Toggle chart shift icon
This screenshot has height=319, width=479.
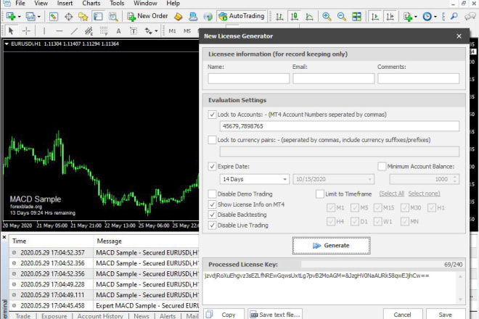tap(390, 16)
